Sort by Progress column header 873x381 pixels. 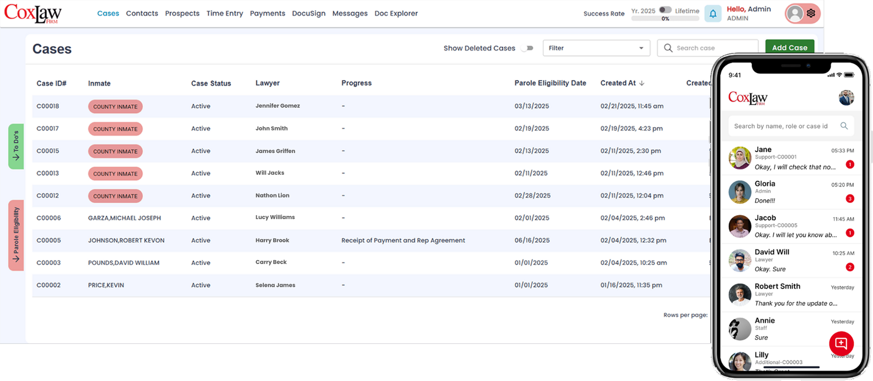pos(356,83)
